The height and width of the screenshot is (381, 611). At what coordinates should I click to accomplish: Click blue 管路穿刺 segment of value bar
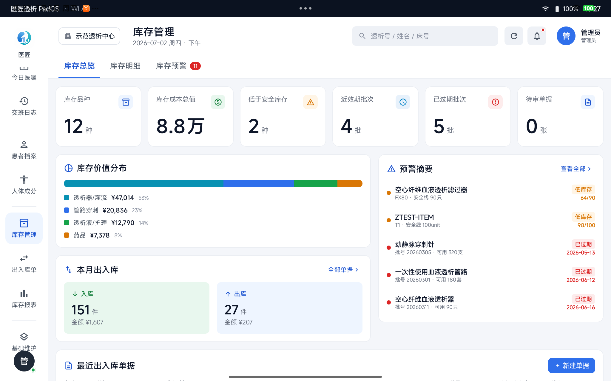click(259, 183)
